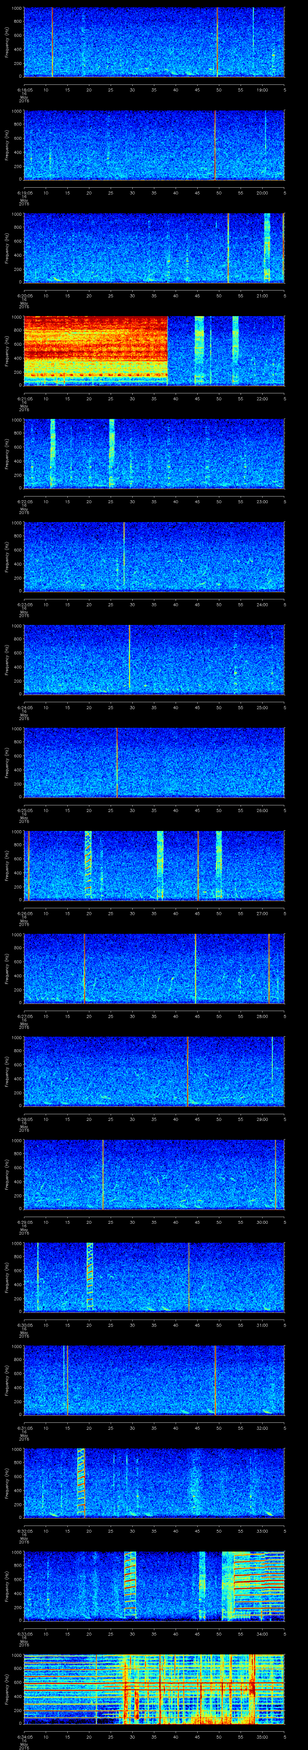Click the 31:00 time axis label
This screenshot has width=308, height=1750.
point(262,1325)
